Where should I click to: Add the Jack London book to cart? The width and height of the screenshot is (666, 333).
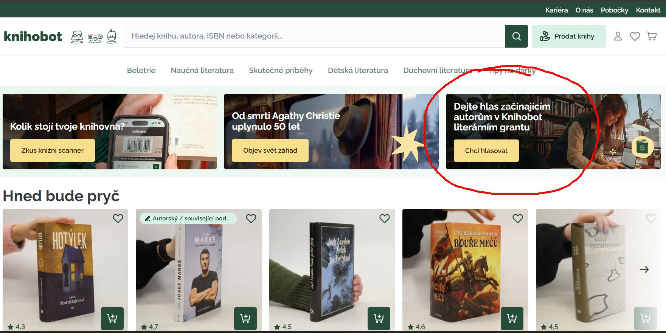click(379, 319)
